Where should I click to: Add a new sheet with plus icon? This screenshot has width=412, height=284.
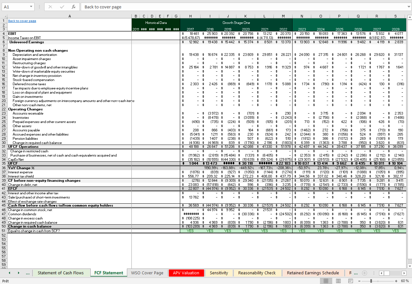[365, 273]
